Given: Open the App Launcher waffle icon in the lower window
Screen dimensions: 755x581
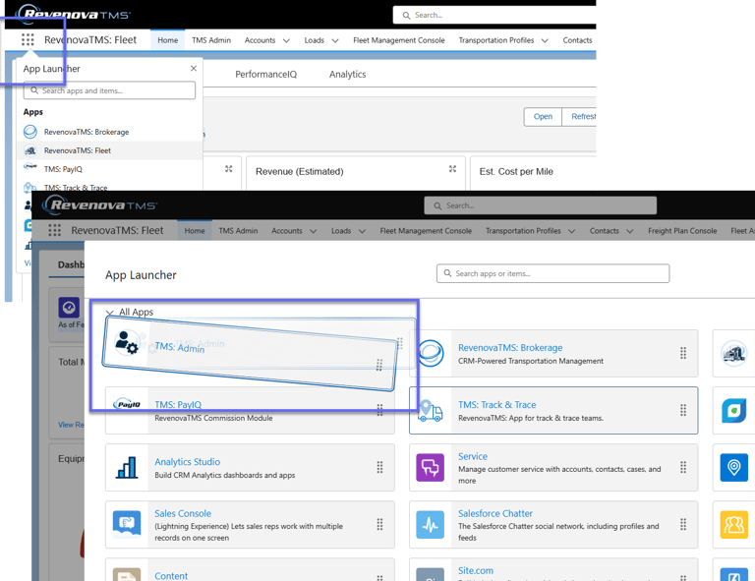Looking at the screenshot, I should click(x=54, y=231).
